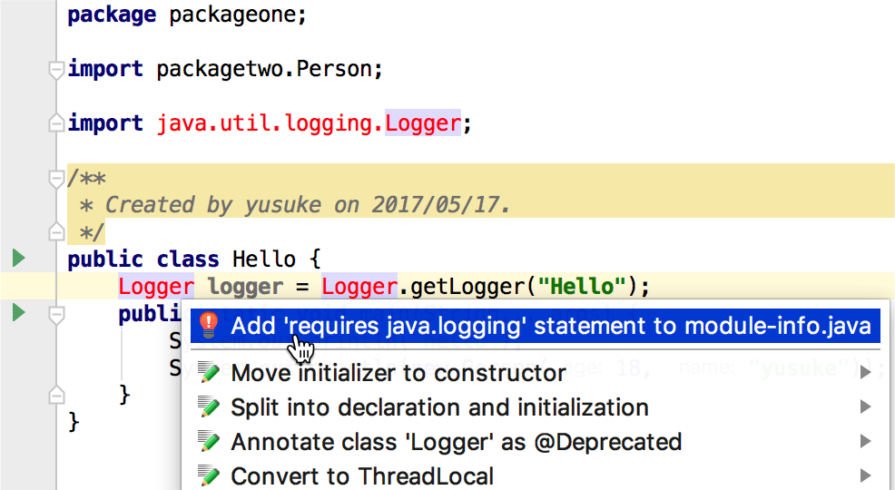Viewport: 895px width, 490px height.
Task: Click the 'logger' variable name
Action: [x=245, y=287]
